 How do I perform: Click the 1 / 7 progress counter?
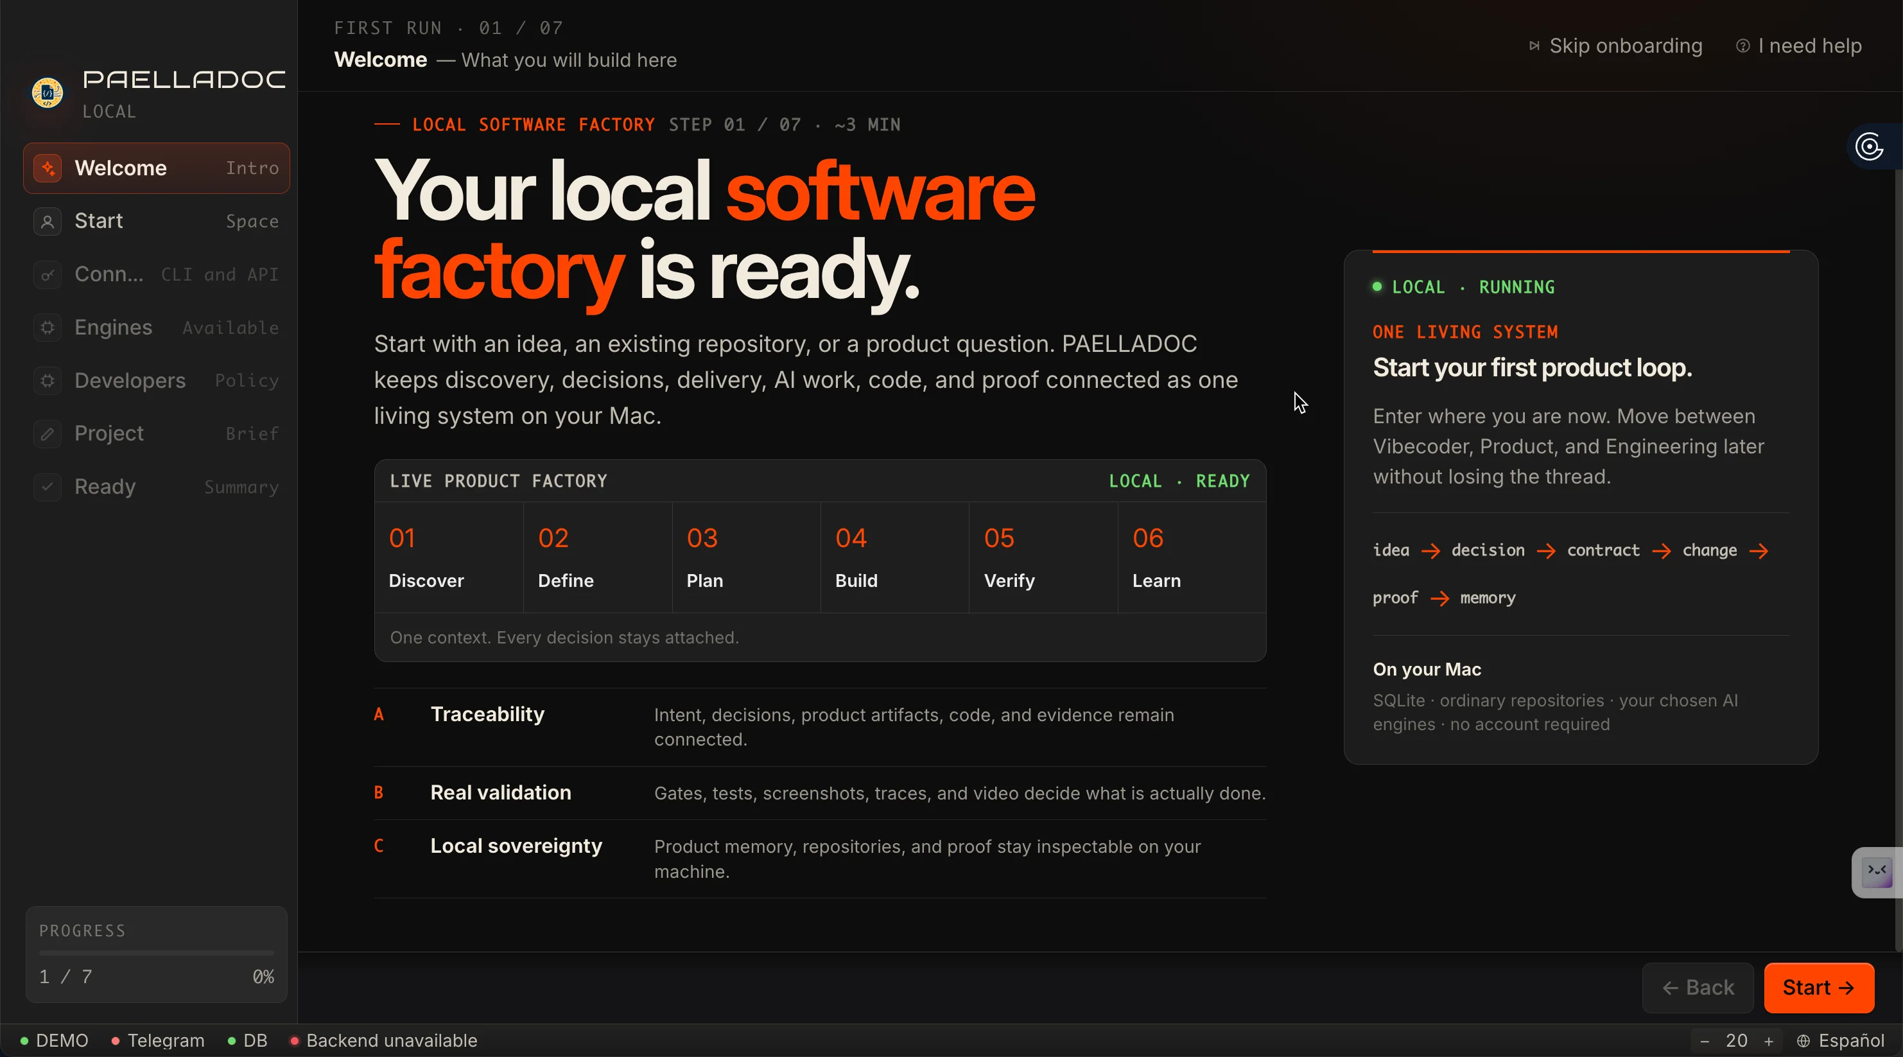click(65, 977)
